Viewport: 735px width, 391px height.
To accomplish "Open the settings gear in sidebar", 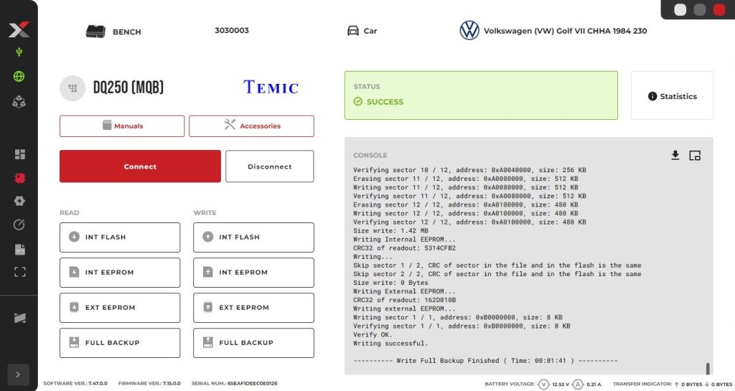I will (x=19, y=201).
